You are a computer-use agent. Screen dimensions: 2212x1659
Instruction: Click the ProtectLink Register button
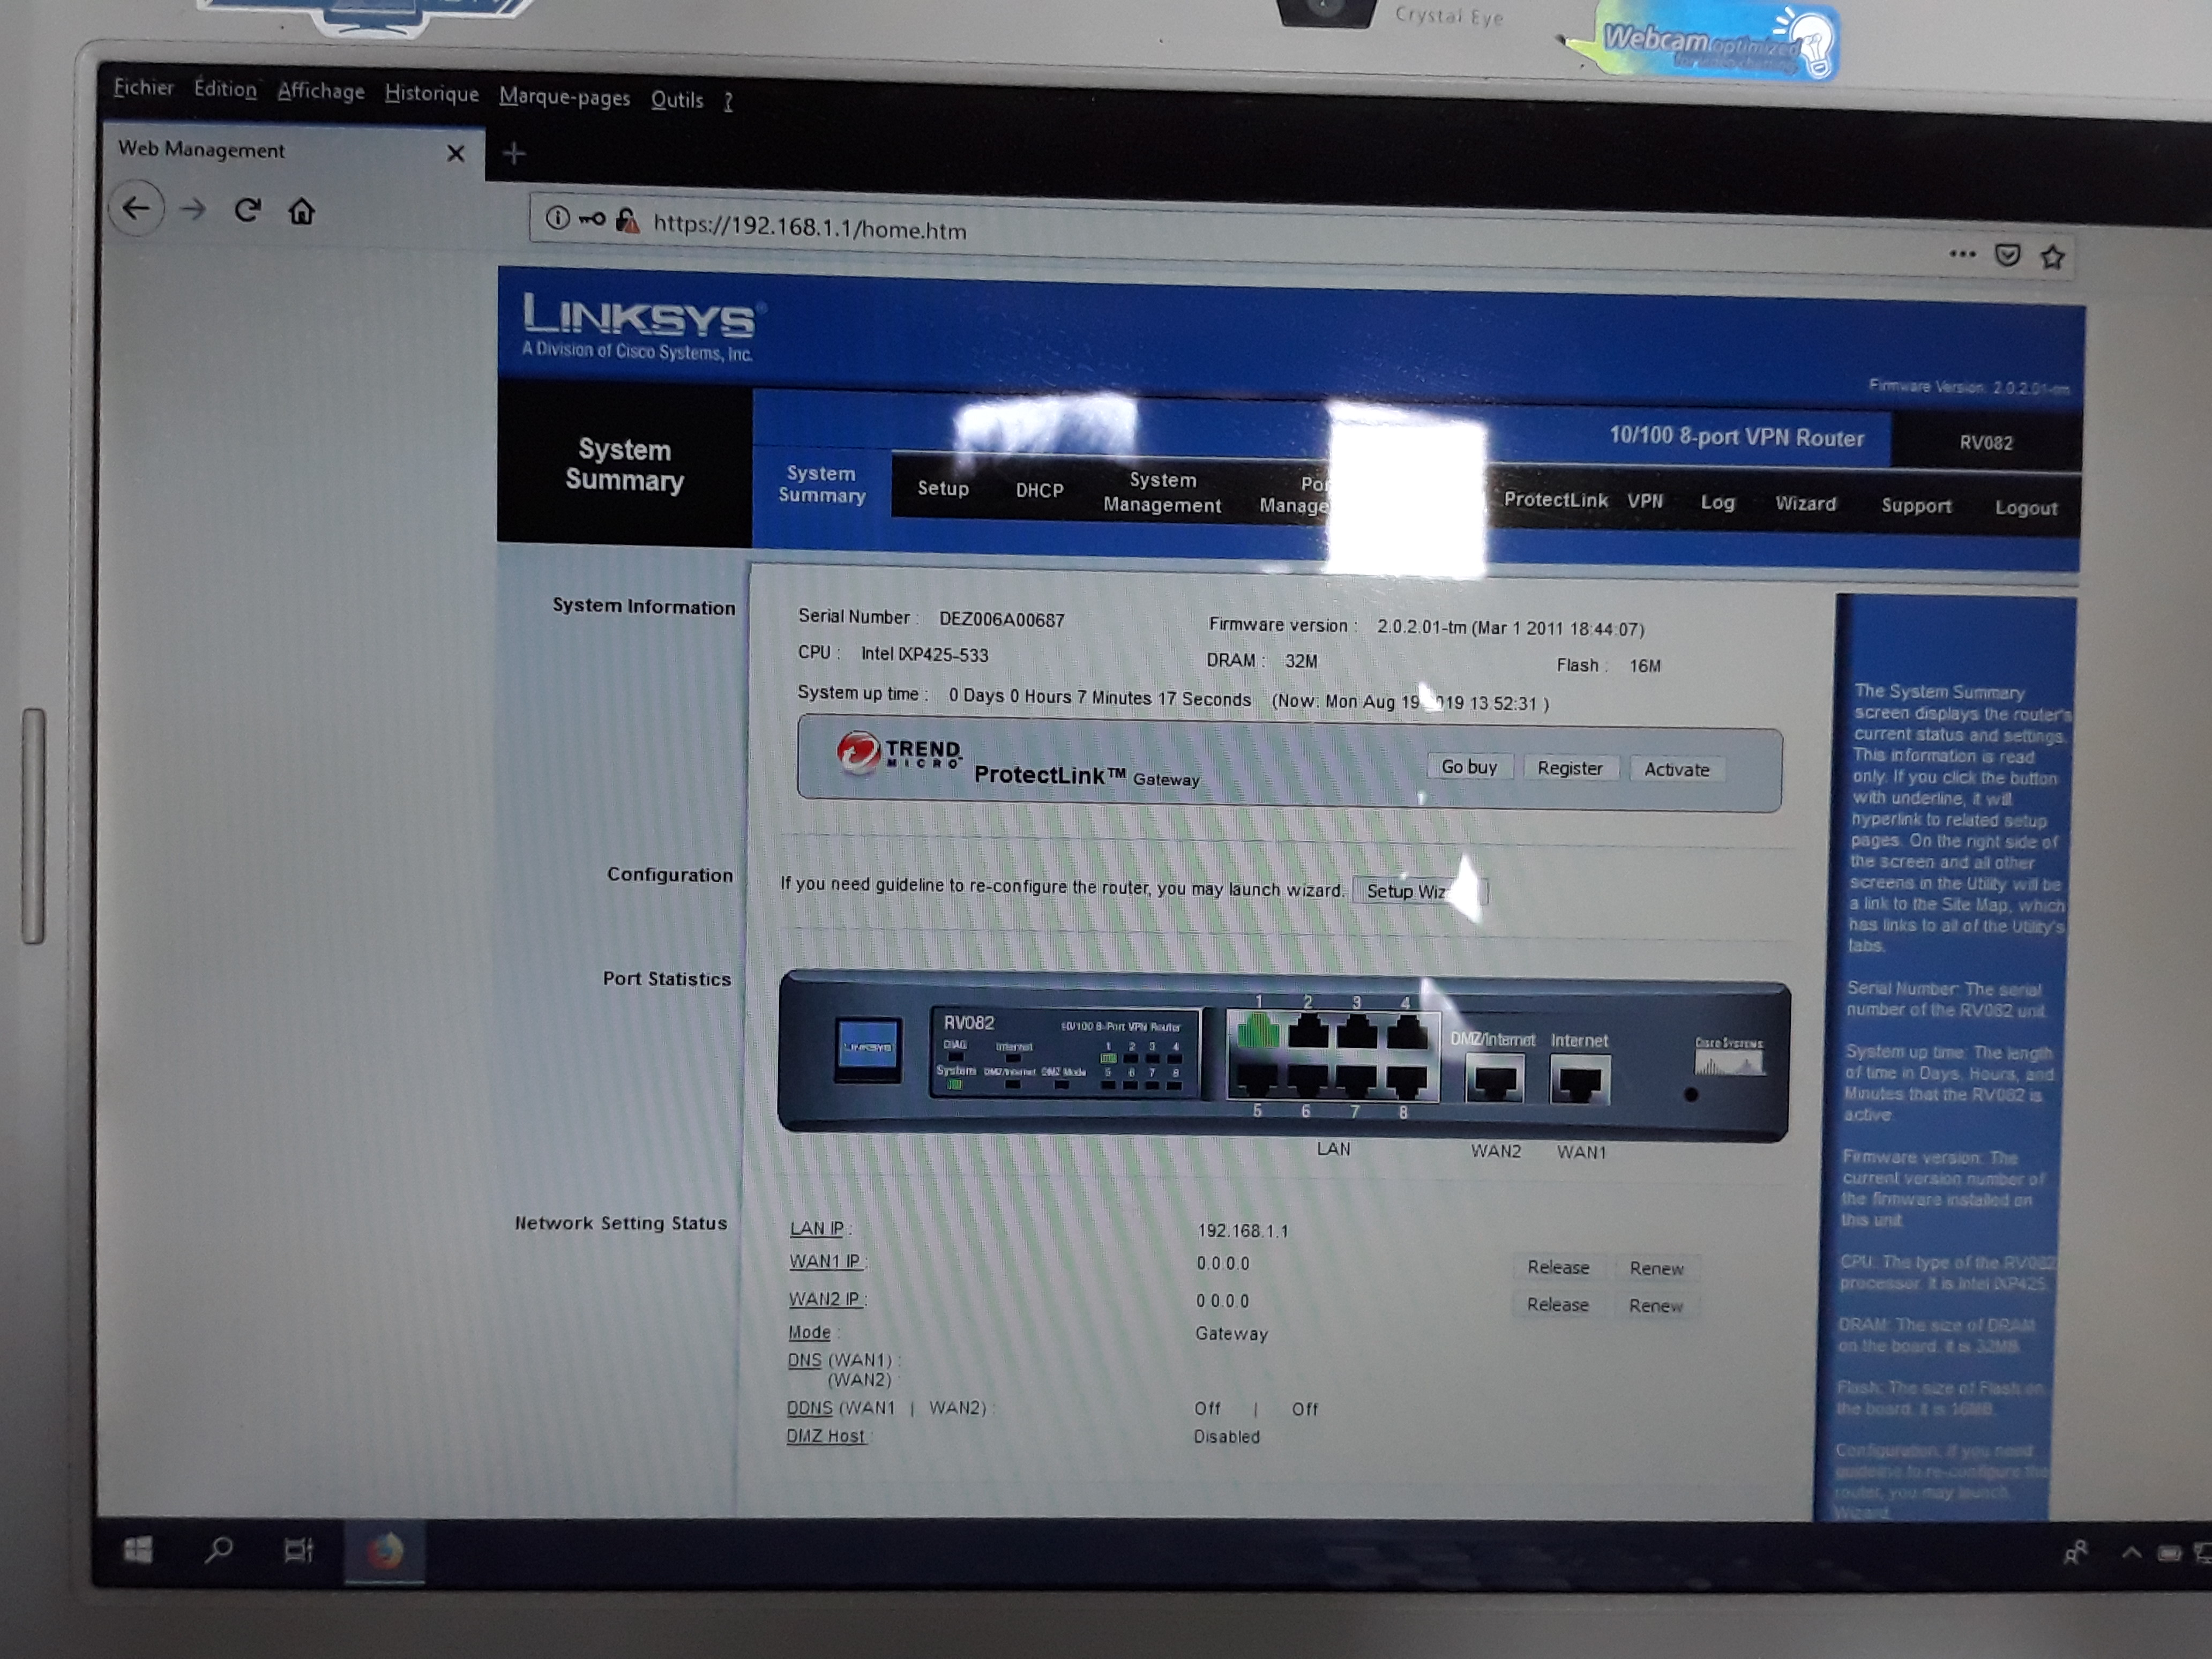click(x=1570, y=768)
